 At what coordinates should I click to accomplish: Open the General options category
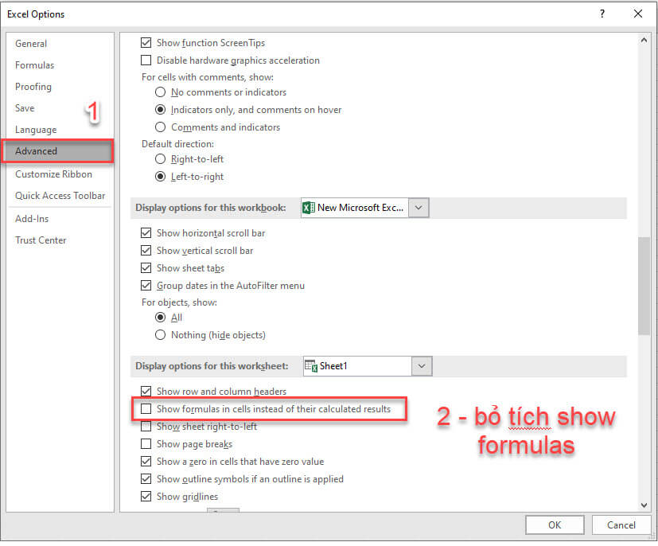31,44
